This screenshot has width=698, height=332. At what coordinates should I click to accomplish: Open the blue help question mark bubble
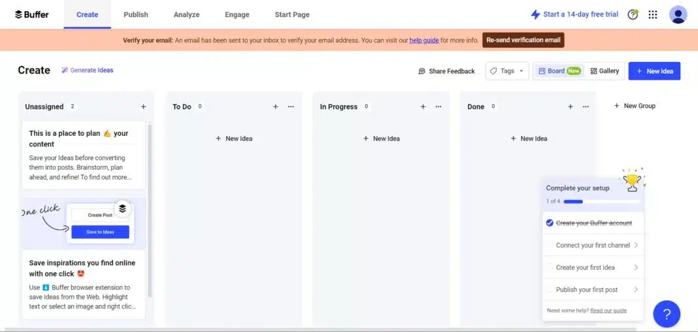(667, 314)
